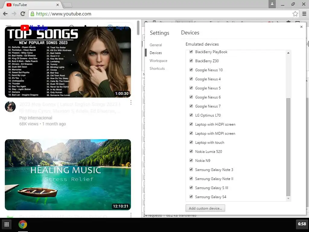Open the clock status area showing 6:58
Viewport: 309px width, 232px height.
coord(302,224)
